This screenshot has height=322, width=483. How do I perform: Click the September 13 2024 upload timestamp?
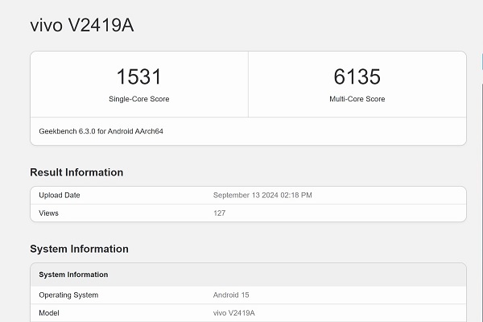coord(262,196)
